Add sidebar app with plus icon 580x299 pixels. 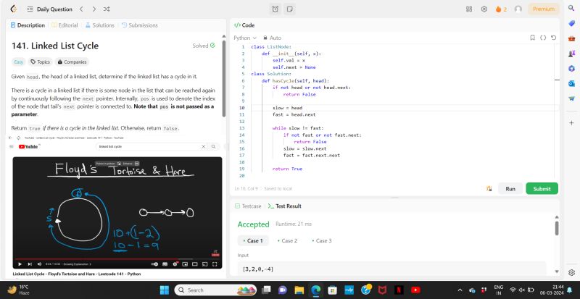point(571,122)
